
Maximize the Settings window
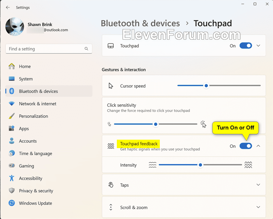click(255, 4)
